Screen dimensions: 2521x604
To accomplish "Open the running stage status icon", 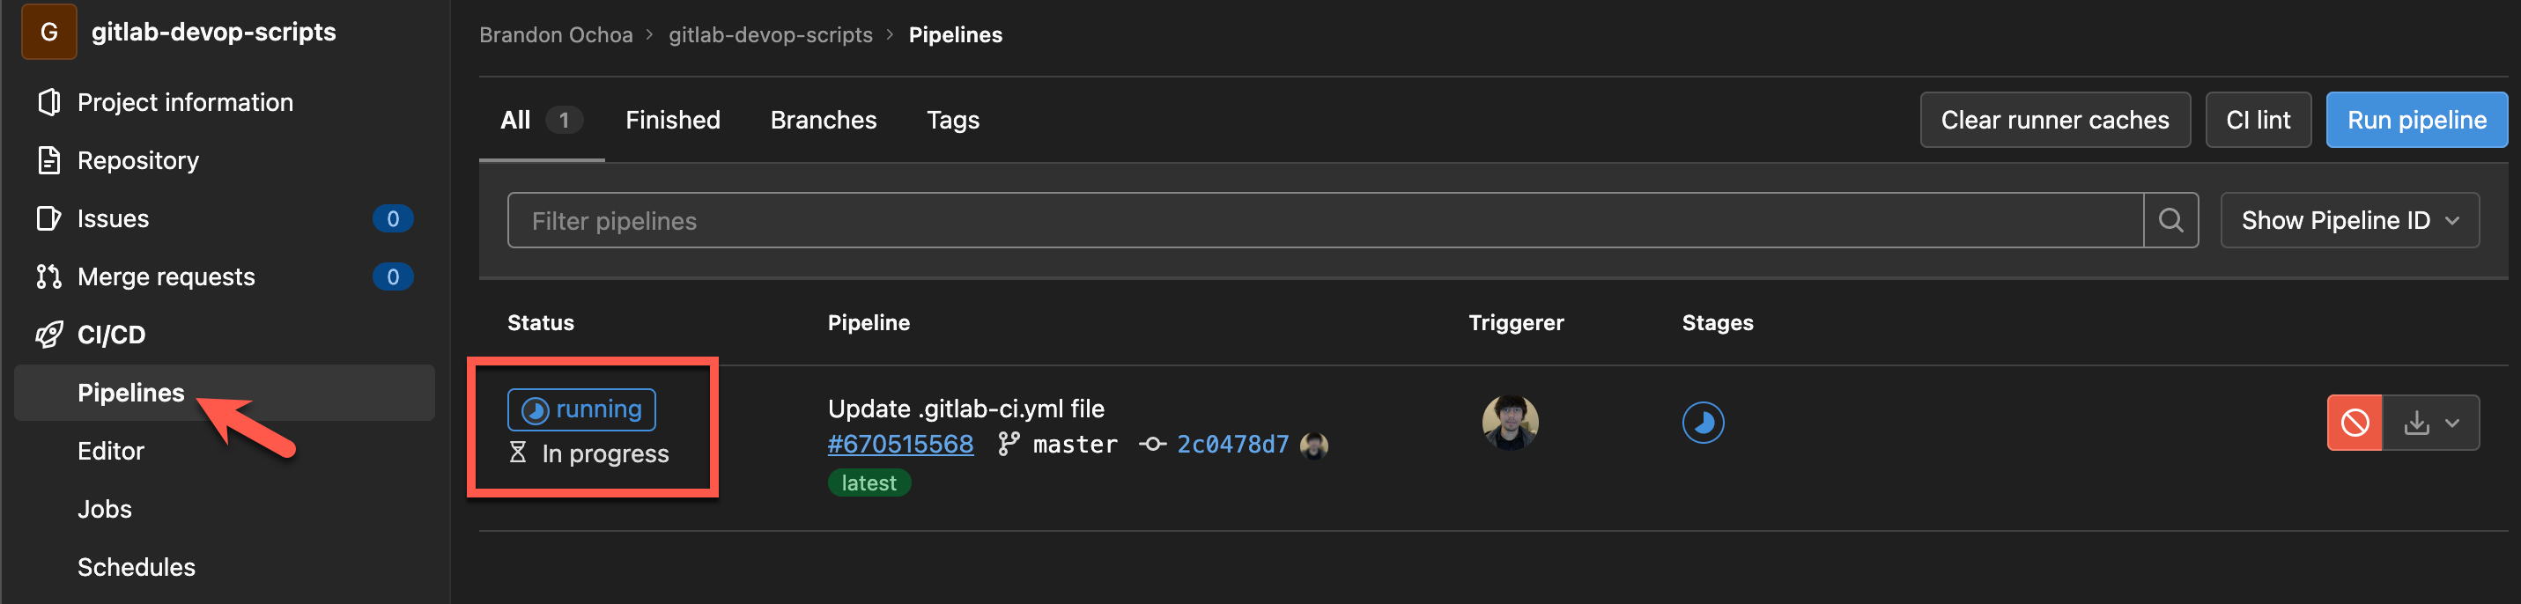I will [x=1703, y=423].
